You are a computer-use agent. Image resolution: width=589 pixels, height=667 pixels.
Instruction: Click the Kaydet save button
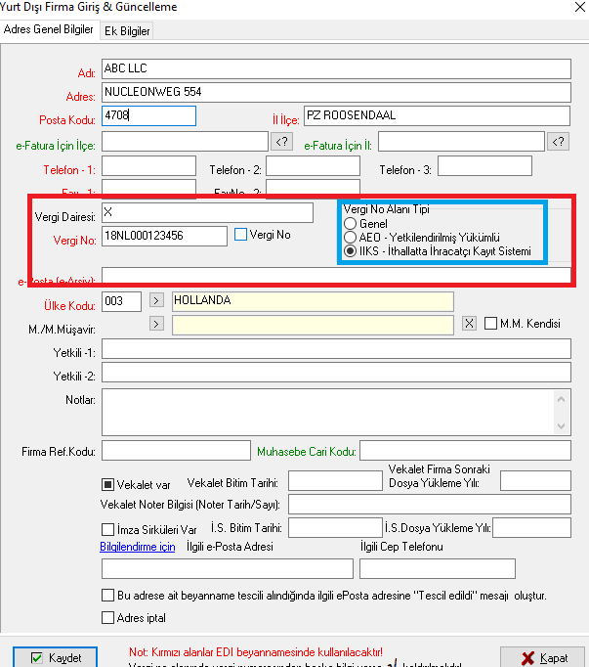tap(56, 657)
